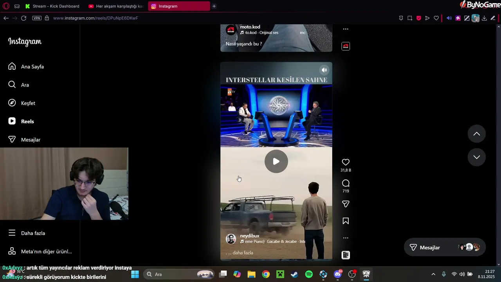Open a new browser tab
The width and height of the screenshot is (501, 282).
[x=214, y=6]
